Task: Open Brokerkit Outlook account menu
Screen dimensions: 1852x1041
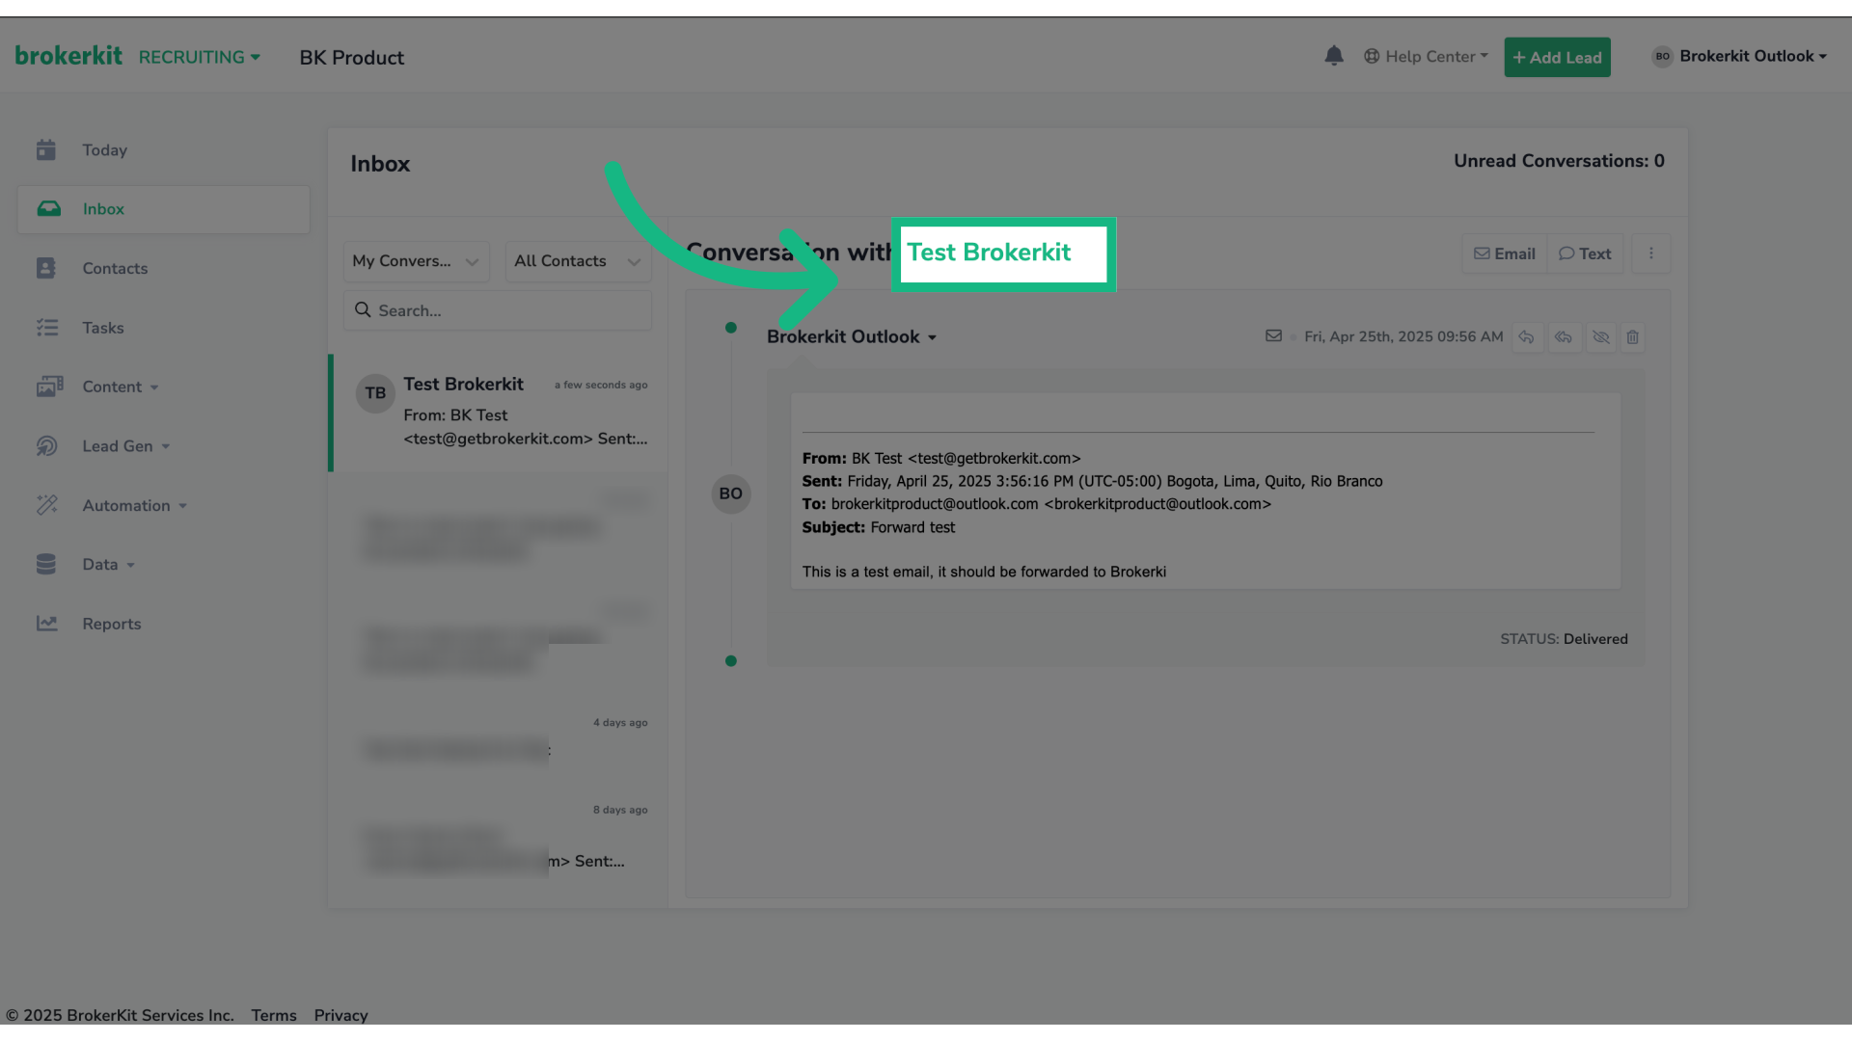Action: pos(1739,56)
